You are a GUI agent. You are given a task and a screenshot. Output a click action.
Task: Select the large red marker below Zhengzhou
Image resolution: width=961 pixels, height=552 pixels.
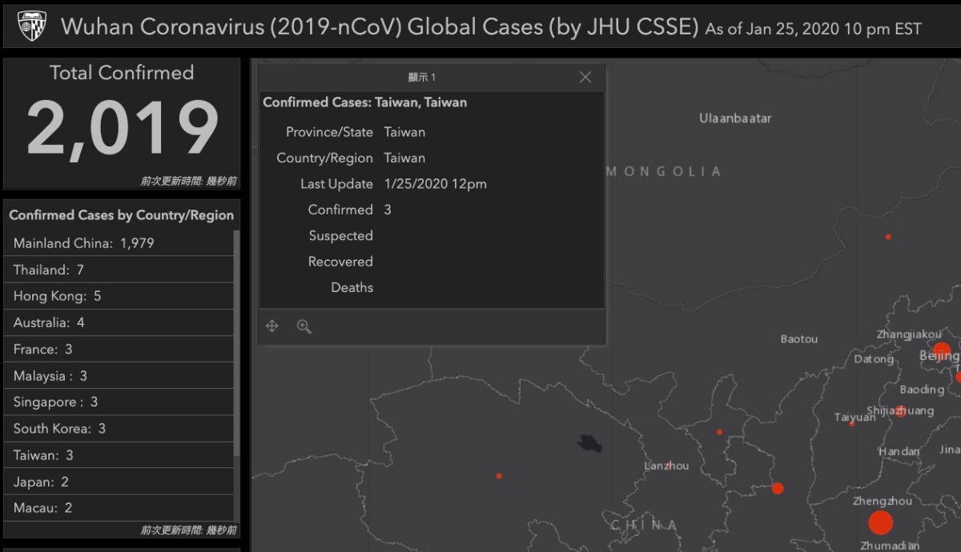tap(880, 523)
